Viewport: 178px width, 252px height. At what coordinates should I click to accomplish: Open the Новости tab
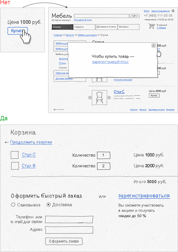coord(85,27)
